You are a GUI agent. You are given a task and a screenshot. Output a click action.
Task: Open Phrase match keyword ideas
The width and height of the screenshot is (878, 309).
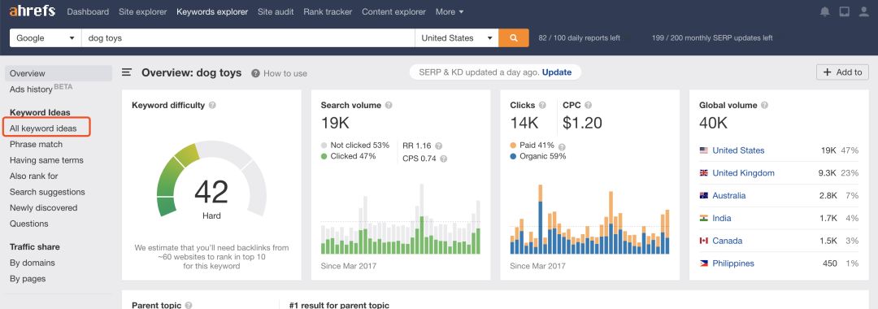coord(36,145)
